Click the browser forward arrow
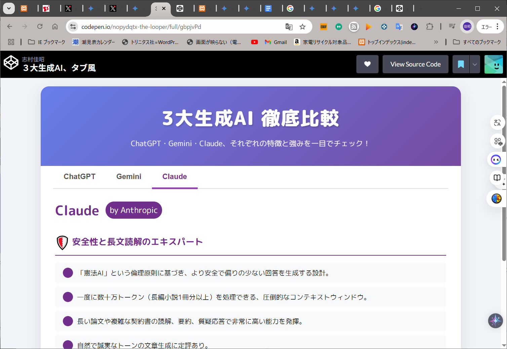Image resolution: width=507 pixels, height=349 pixels. [x=25, y=27]
